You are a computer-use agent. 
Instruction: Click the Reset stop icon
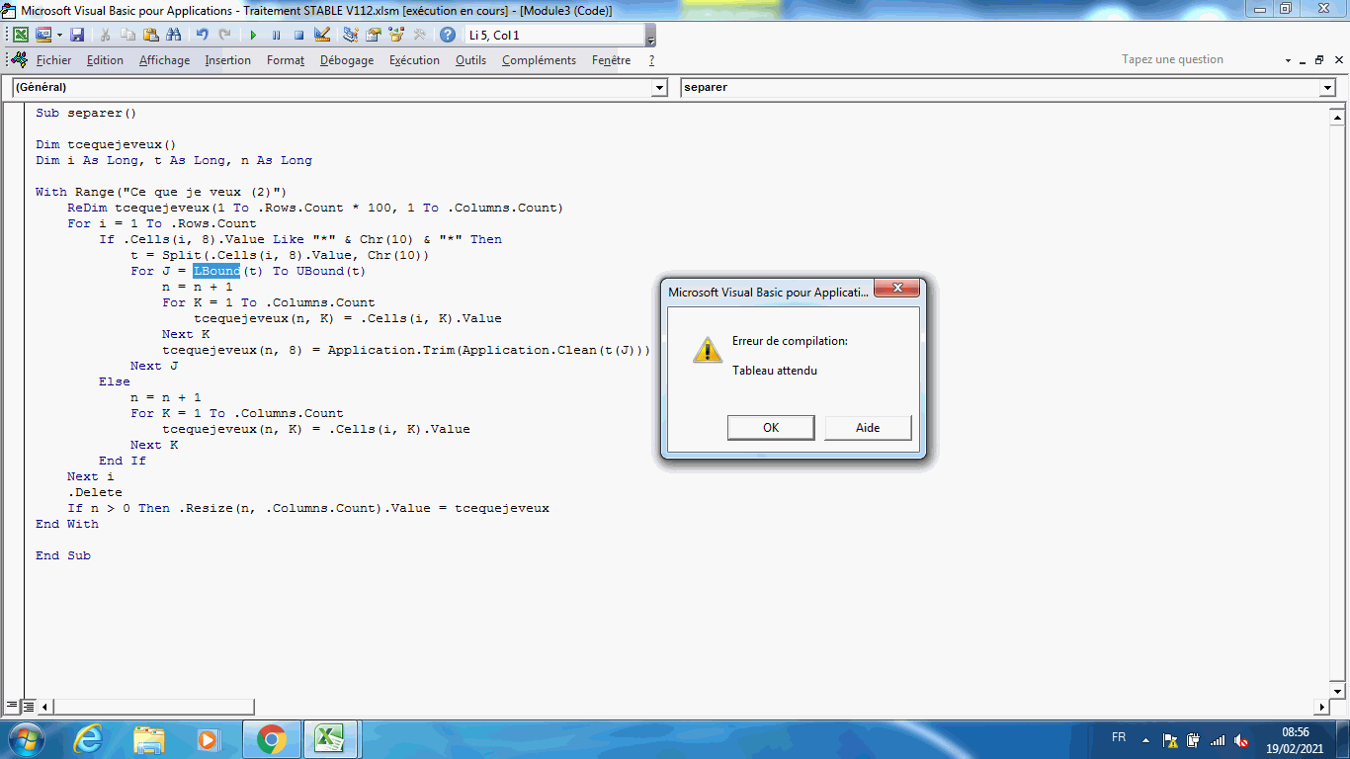pyautogui.click(x=298, y=35)
